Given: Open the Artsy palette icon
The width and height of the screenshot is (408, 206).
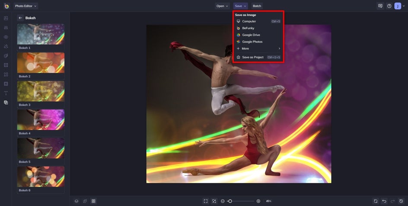Looking at the screenshot, I should point(6,56).
